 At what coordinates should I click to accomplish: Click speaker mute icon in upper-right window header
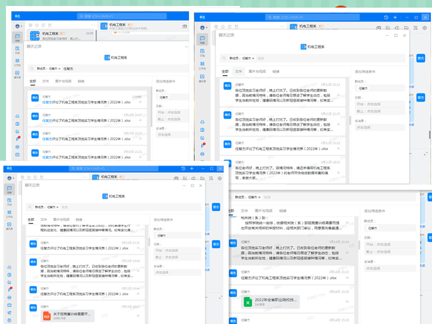click(397, 28)
